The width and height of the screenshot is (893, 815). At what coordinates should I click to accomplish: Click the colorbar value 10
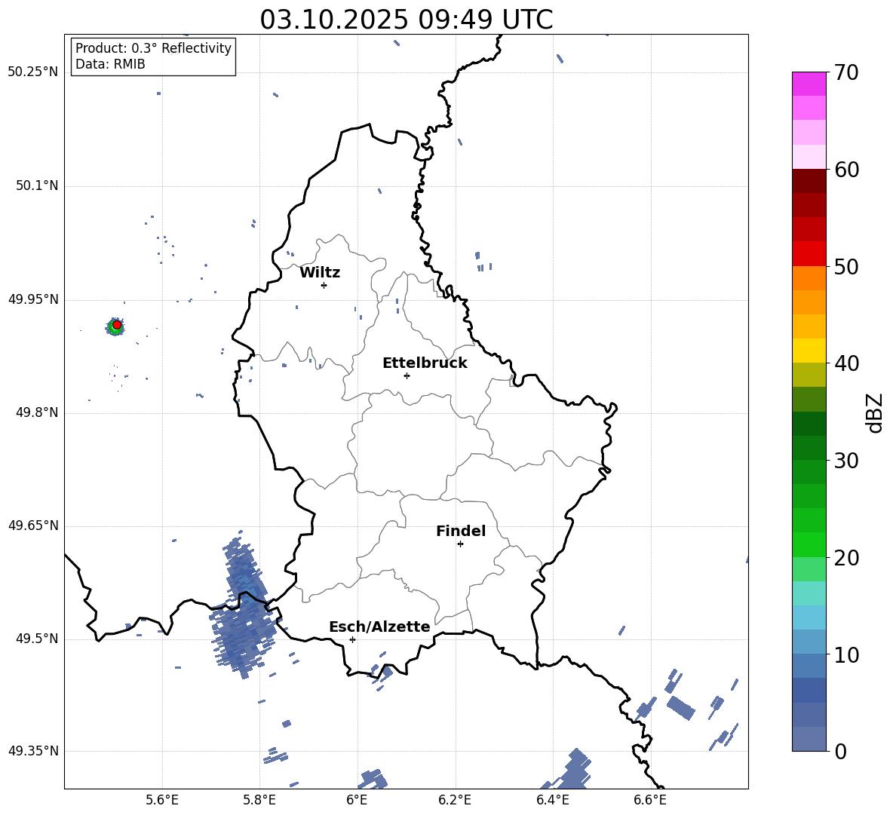[x=846, y=654]
